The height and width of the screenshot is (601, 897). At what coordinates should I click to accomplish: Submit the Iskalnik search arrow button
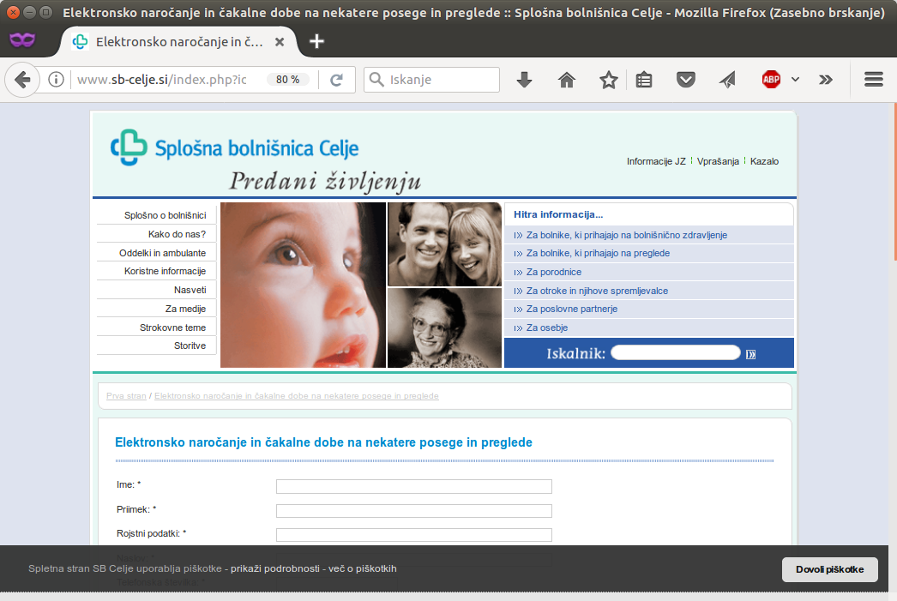(x=751, y=355)
